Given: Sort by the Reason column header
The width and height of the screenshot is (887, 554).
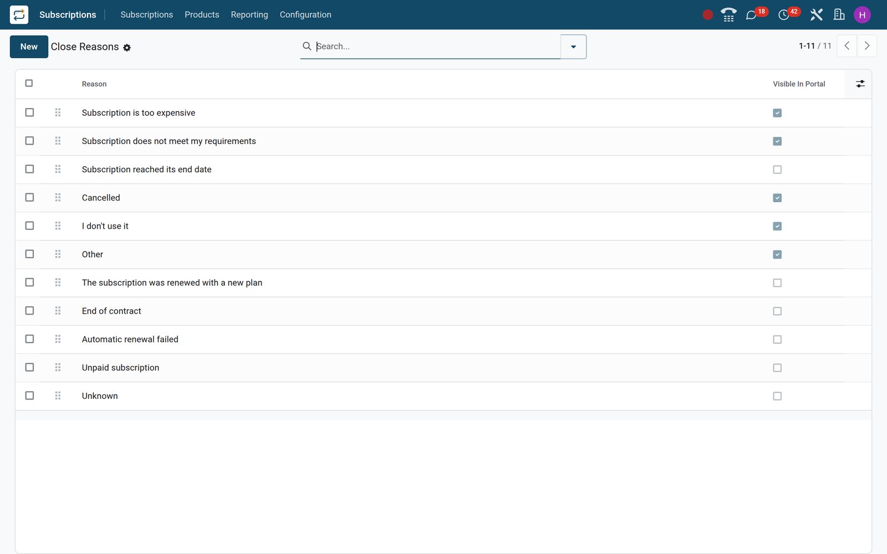Looking at the screenshot, I should click(94, 84).
